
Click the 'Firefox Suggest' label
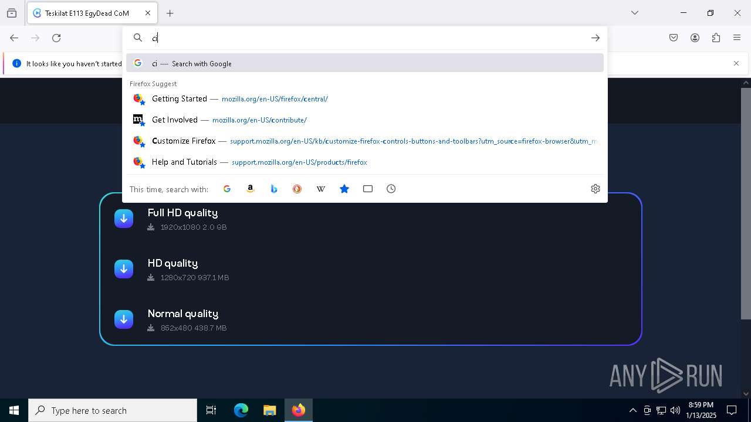coord(153,84)
